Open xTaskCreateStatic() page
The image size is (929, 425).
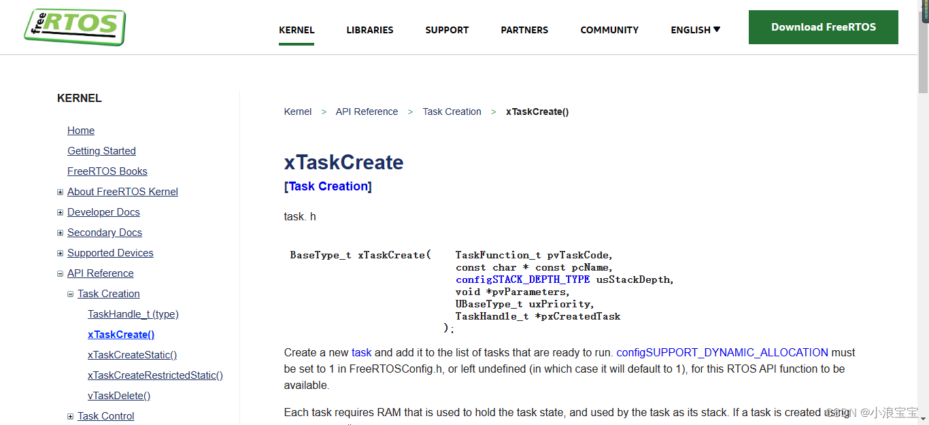click(133, 355)
